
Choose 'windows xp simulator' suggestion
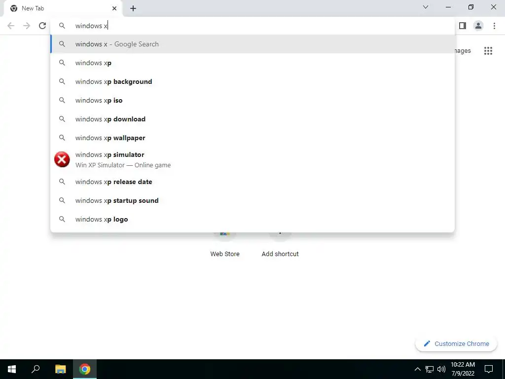coord(252,159)
